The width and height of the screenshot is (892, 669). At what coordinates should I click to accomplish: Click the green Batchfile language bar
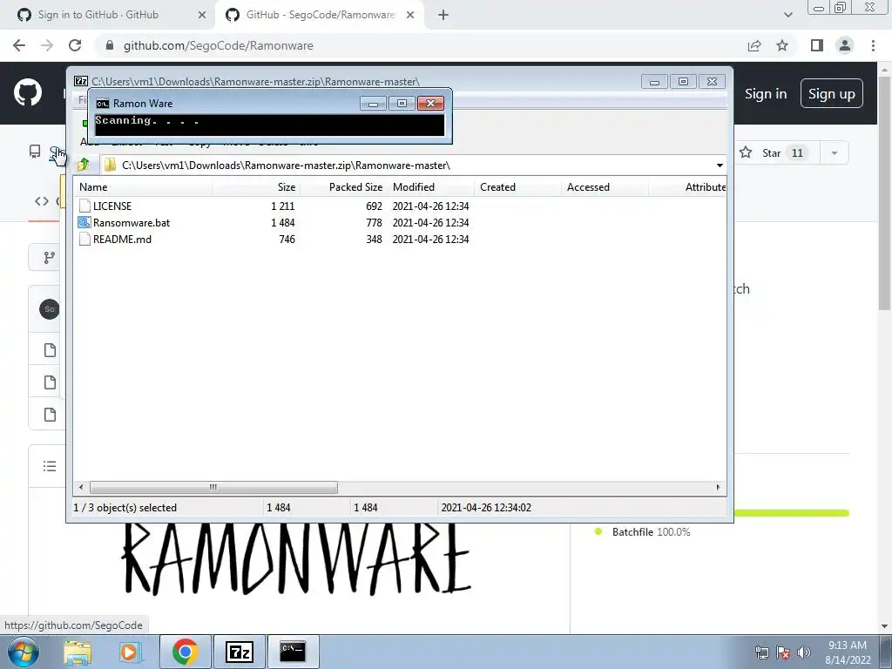point(791,513)
